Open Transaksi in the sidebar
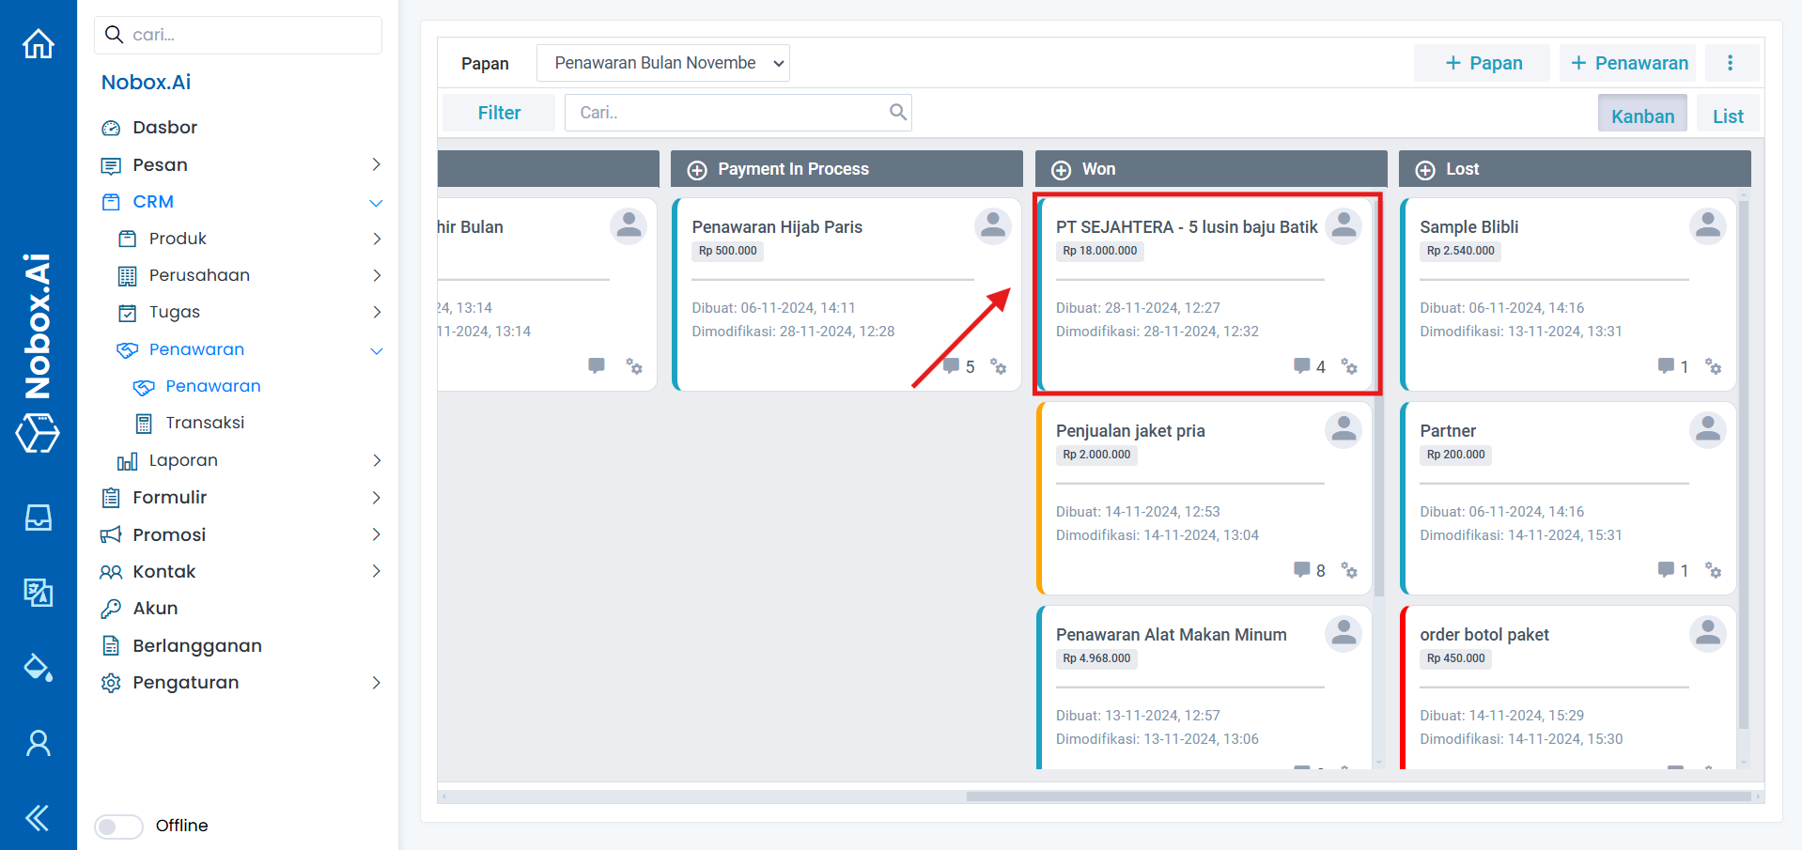 click(x=205, y=424)
